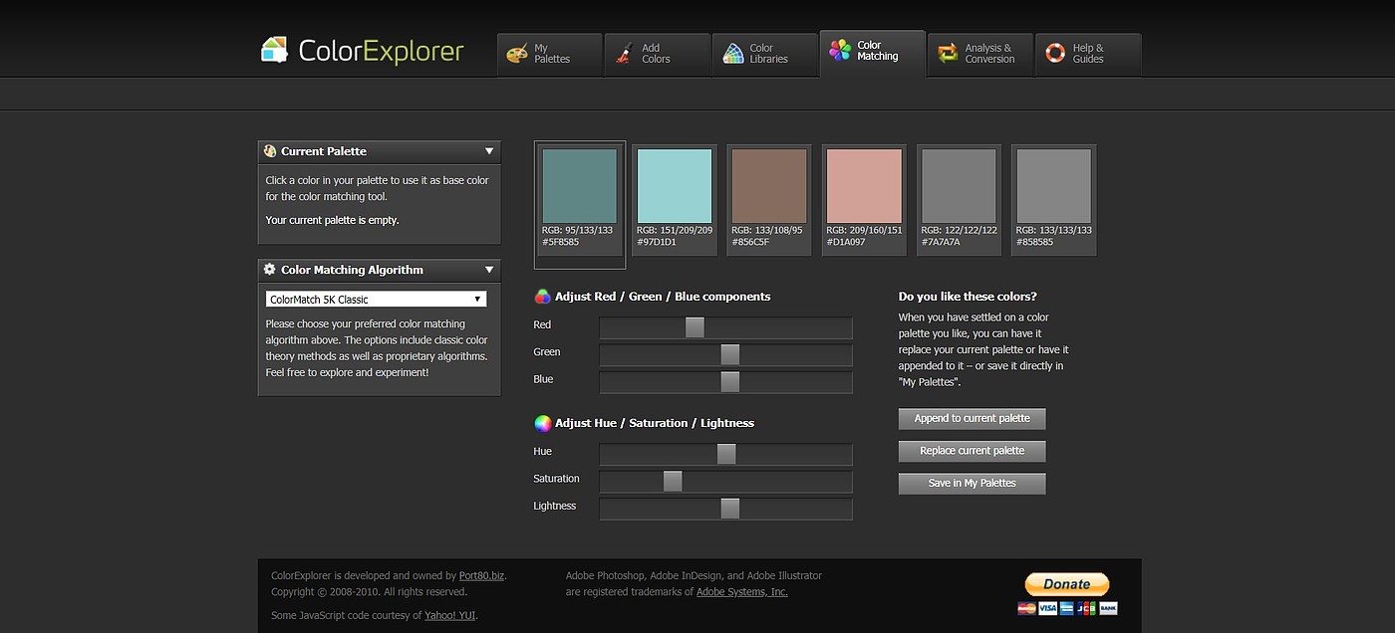1395x633 pixels.
Task: Click the Saturation slider handle
Action: pos(673,482)
